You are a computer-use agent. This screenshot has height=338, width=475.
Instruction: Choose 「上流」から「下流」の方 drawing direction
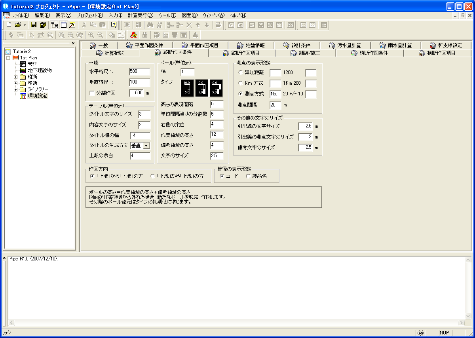coord(92,176)
